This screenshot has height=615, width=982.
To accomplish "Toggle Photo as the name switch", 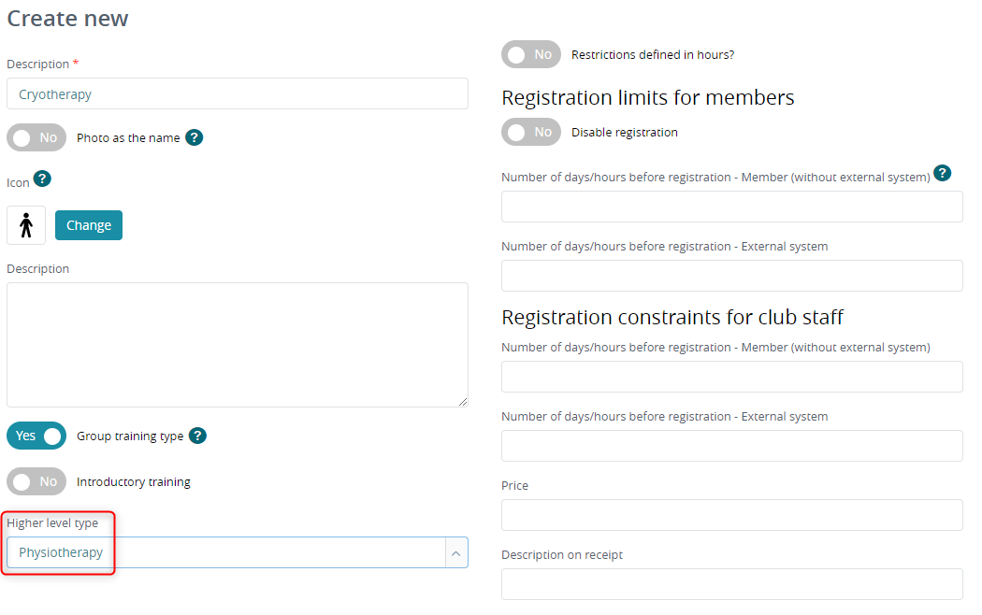I will coord(36,137).
